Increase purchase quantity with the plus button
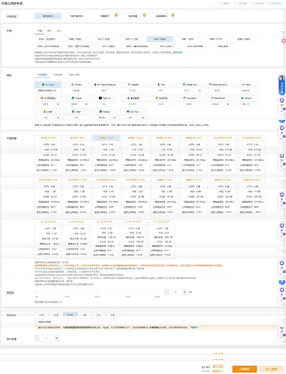The image size is (286, 374). 57,338
